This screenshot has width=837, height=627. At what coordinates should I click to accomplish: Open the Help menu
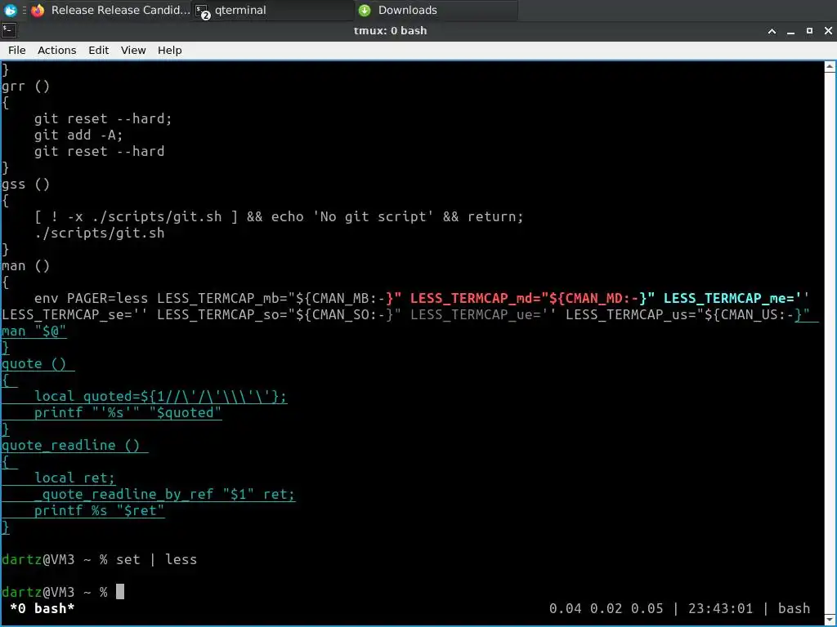click(x=170, y=50)
